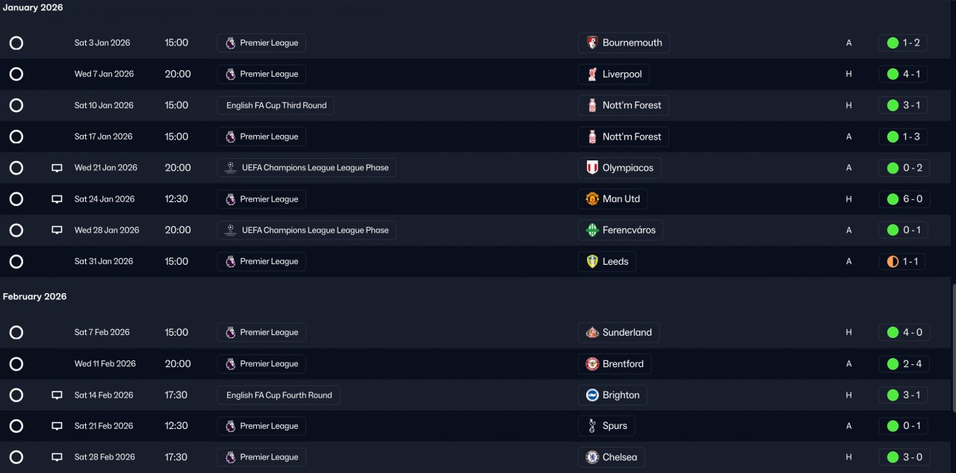Open the UEFA Champions League tag on Olympiacos row

pyautogui.click(x=307, y=168)
